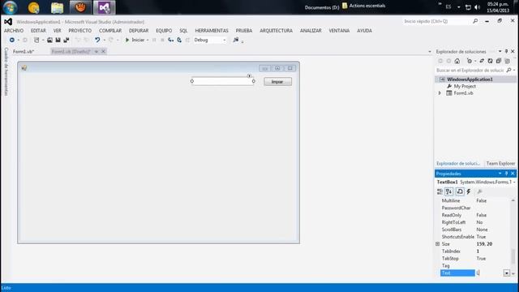Viewport: 519px width, 292px height.
Task: Select the Multiline property row
Action: pyautogui.click(x=475, y=200)
